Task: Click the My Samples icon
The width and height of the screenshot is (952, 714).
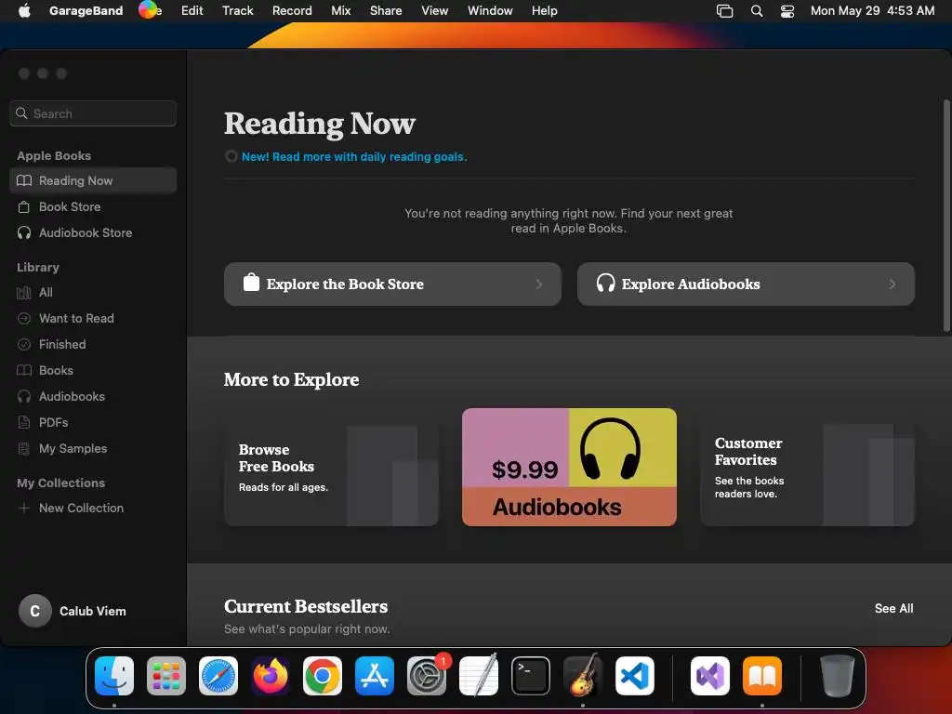Action: pos(23,449)
